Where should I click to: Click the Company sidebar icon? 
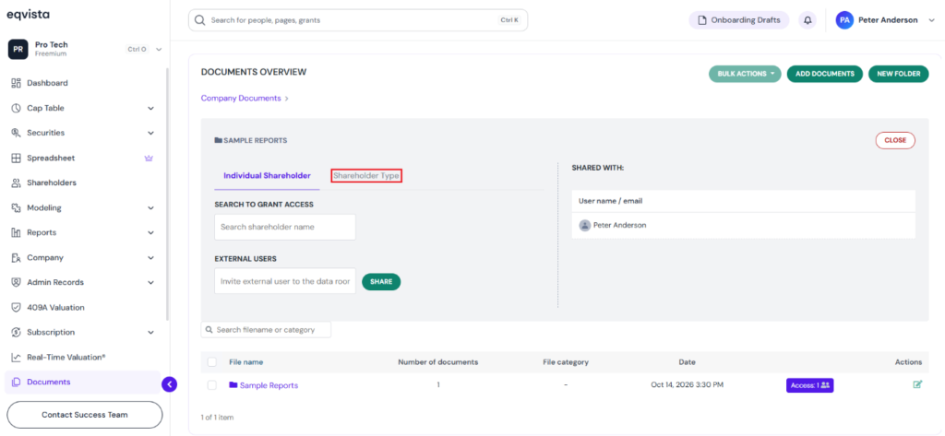[17, 258]
